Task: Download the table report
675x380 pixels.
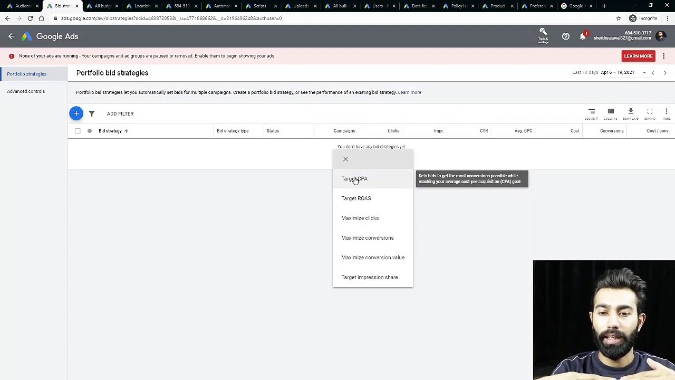Action: click(631, 113)
